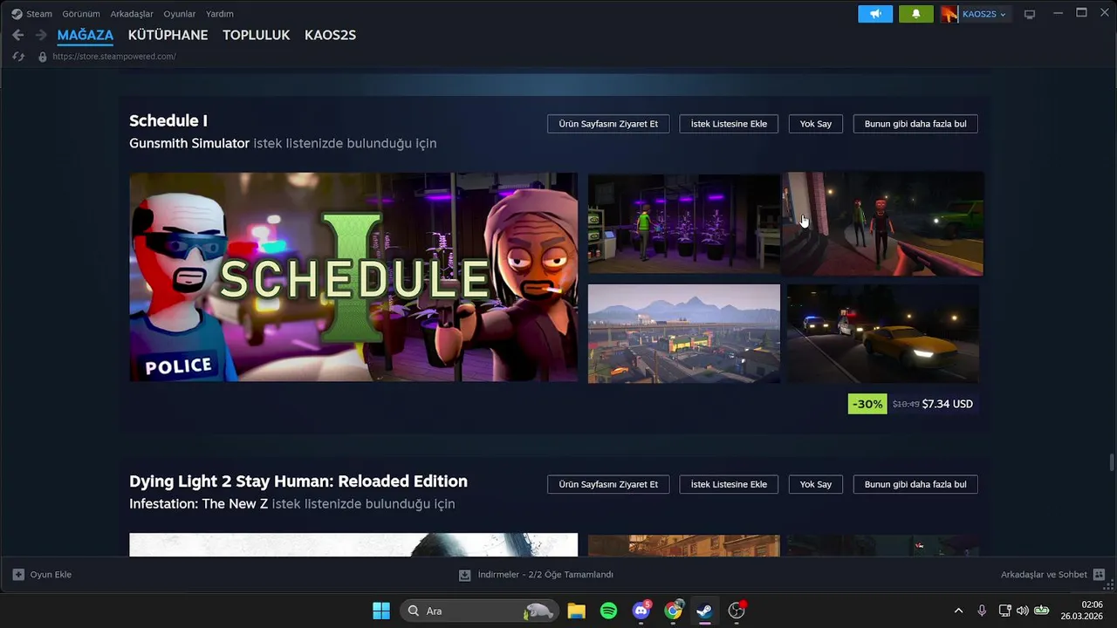Click the microphone tray icon
The width and height of the screenshot is (1117, 628).
pyautogui.click(x=982, y=611)
